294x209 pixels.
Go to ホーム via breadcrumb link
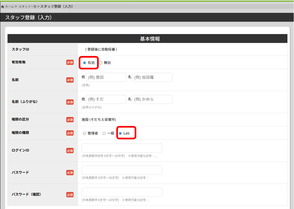tap(9, 7)
